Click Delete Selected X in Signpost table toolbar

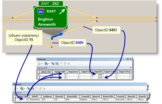(44, 89)
